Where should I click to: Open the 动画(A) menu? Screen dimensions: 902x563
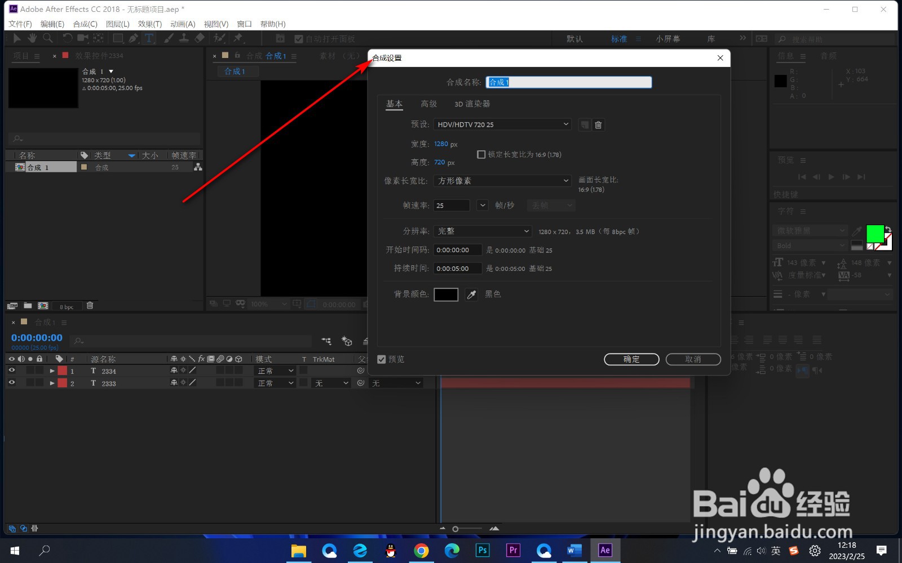click(183, 24)
